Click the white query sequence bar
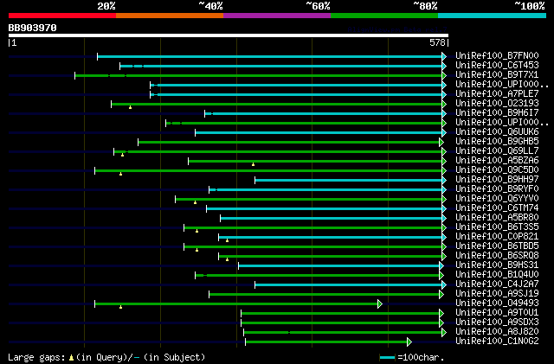The width and height of the screenshot is (554, 364). tap(229, 35)
